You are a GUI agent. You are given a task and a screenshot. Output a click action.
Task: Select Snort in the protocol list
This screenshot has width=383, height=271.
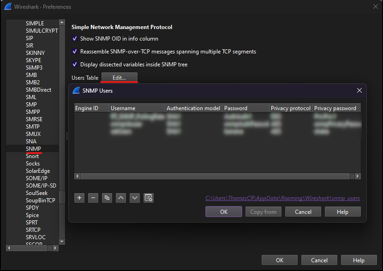click(x=32, y=156)
